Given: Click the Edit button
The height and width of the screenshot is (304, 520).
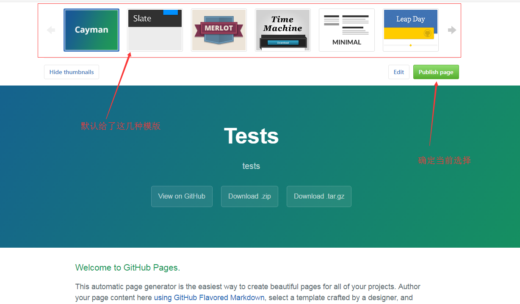Looking at the screenshot, I should (x=398, y=72).
